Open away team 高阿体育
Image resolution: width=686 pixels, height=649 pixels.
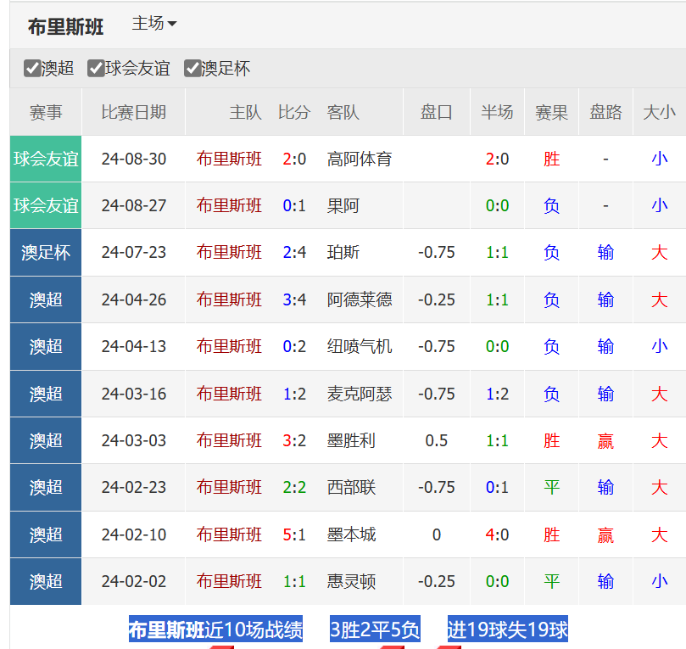tap(360, 159)
